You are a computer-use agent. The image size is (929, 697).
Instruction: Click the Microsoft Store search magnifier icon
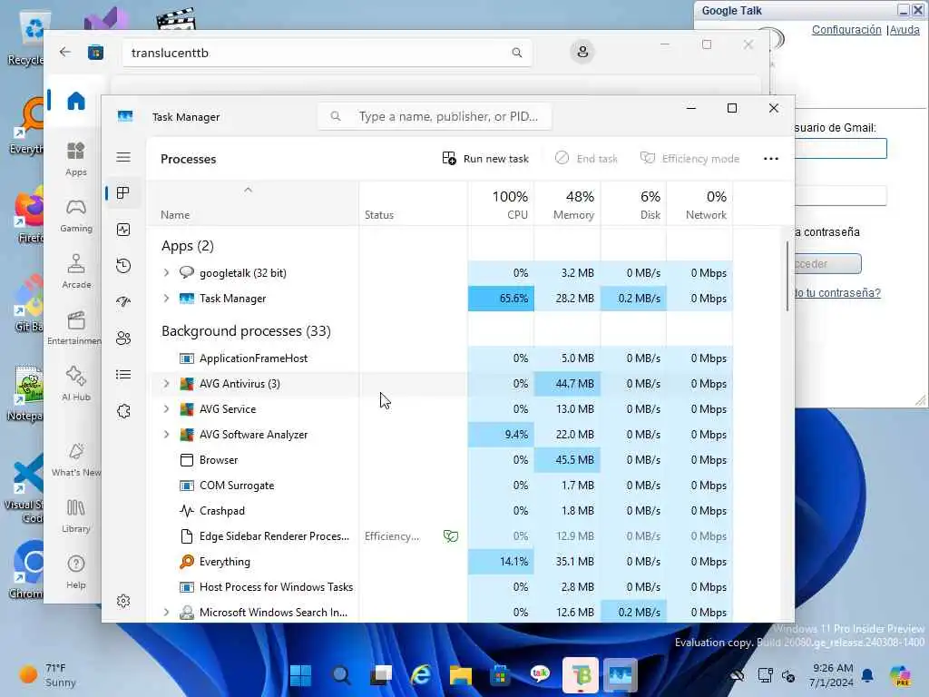516,53
